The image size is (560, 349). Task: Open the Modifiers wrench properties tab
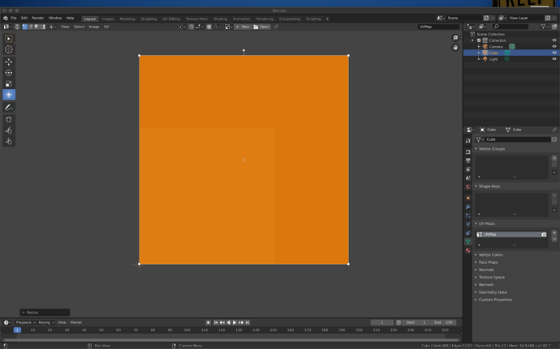[x=467, y=206]
